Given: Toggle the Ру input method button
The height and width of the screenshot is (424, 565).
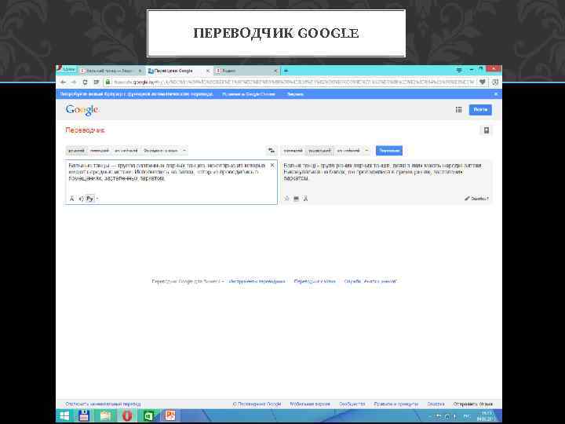Looking at the screenshot, I should 89,199.
